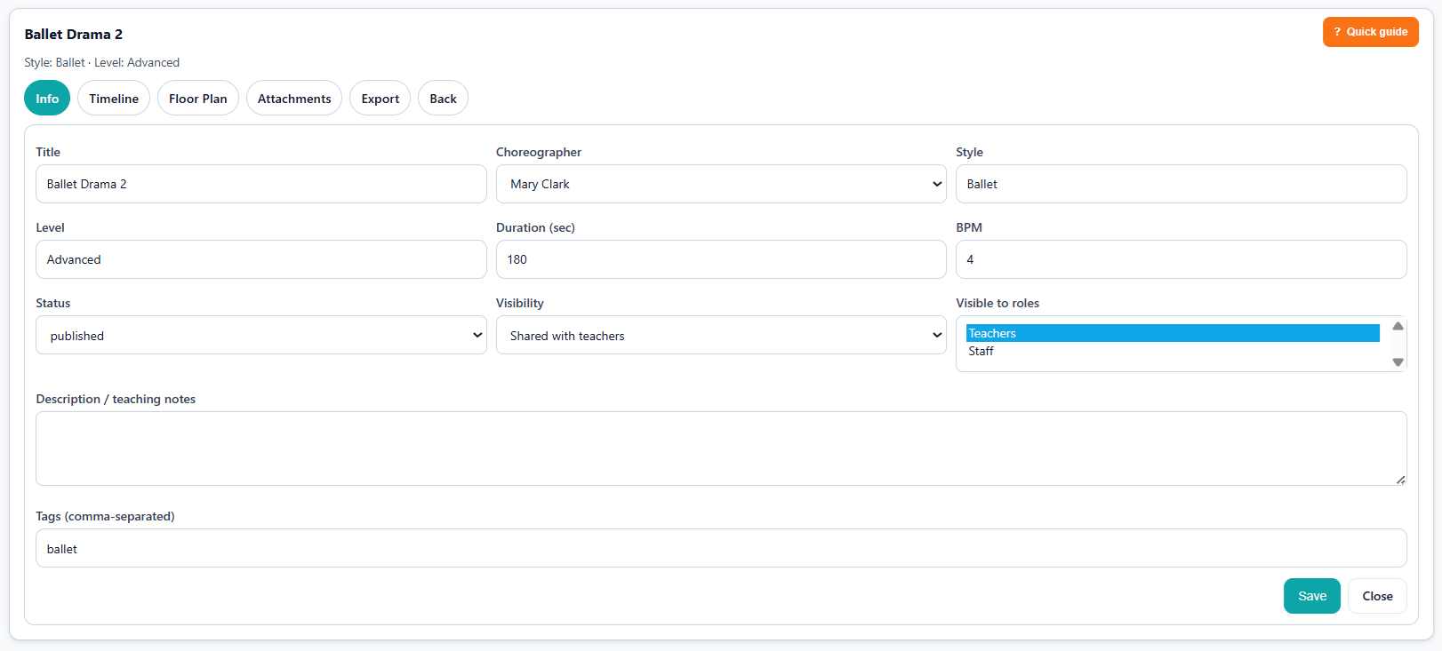Image resolution: width=1442 pixels, height=651 pixels.
Task: Click the Back pill button
Action: click(443, 99)
